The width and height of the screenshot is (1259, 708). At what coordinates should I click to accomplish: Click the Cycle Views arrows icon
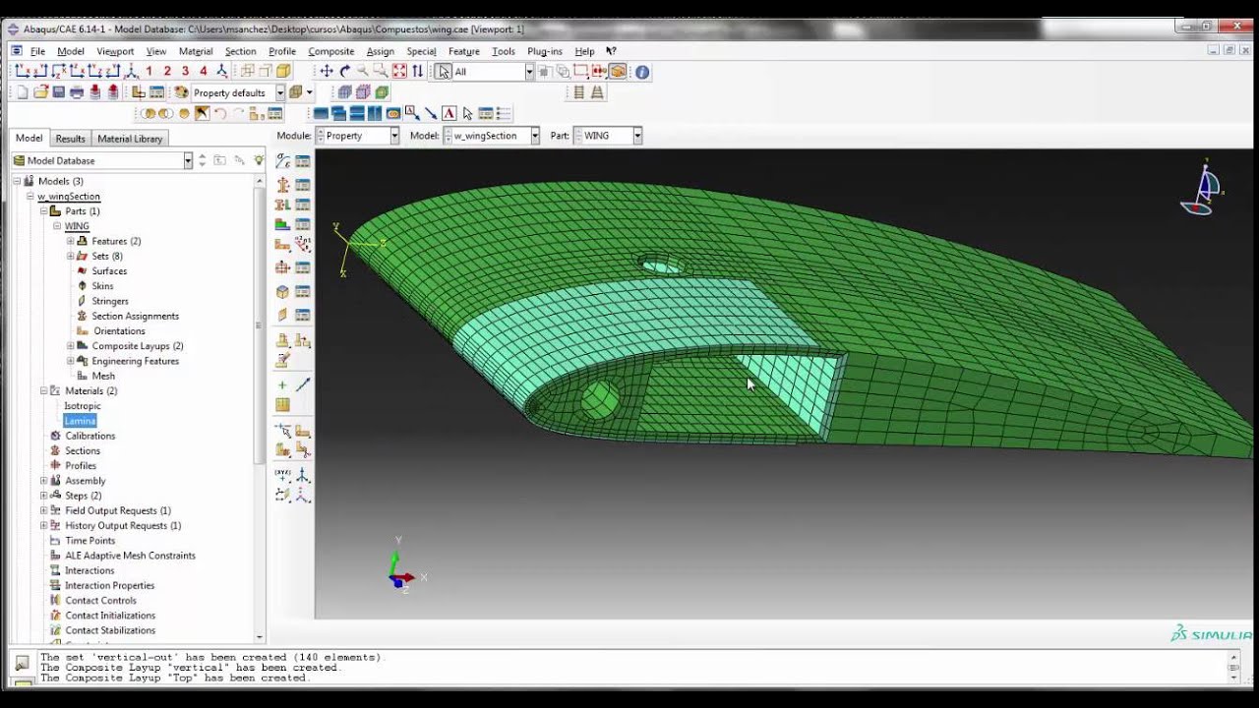pos(418,71)
